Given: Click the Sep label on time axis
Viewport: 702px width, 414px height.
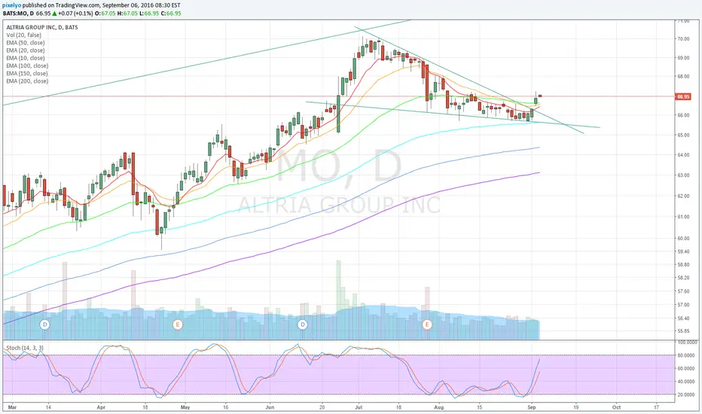Looking at the screenshot, I should coord(532,407).
